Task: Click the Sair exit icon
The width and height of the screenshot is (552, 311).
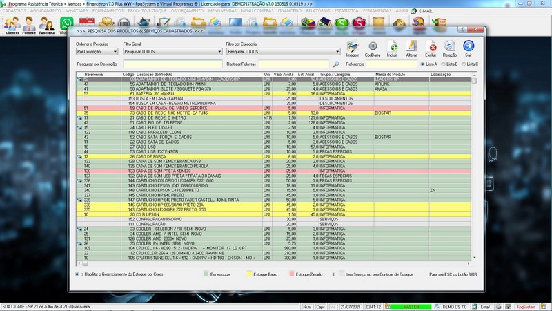Action: (469, 47)
